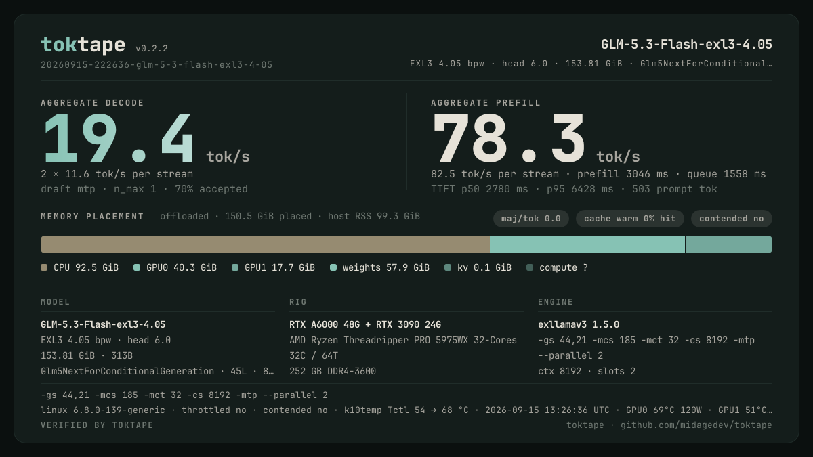This screenshot has width=813, height=457.
Task: Click the rightmost GPU1 segment of memory bar
Action: pos(728,244)
